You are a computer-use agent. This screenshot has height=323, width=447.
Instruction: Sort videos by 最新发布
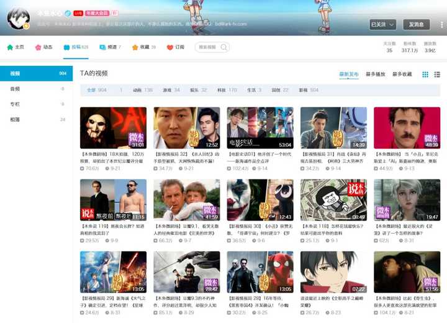click(x=349, y=74)
